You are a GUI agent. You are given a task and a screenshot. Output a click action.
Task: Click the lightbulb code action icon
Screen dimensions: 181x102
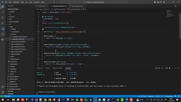coord(43,29)
